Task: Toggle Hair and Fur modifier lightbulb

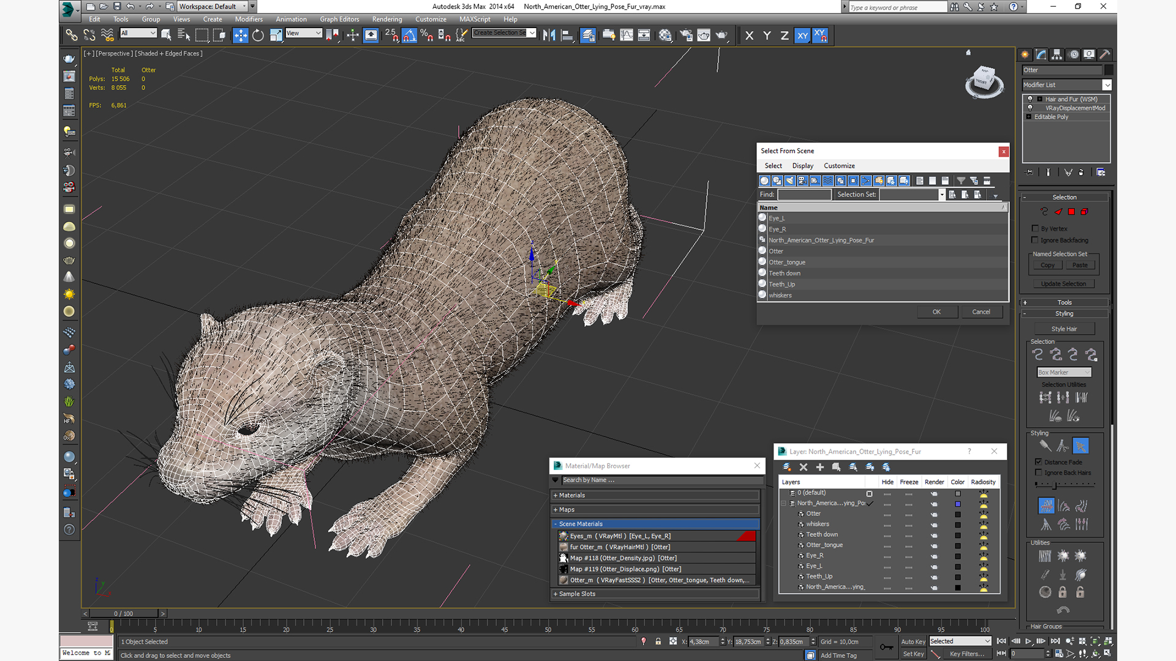Action: coord(1030,99)
